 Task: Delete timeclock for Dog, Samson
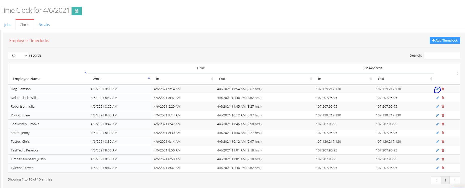(443, 89)
